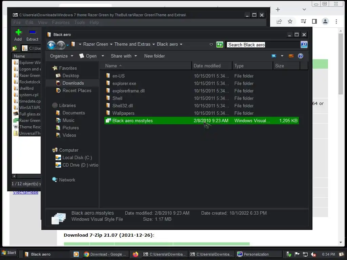The image size is (347, 260).
Task: Sort by the Date modified column header
Action: tap(212, 66)
